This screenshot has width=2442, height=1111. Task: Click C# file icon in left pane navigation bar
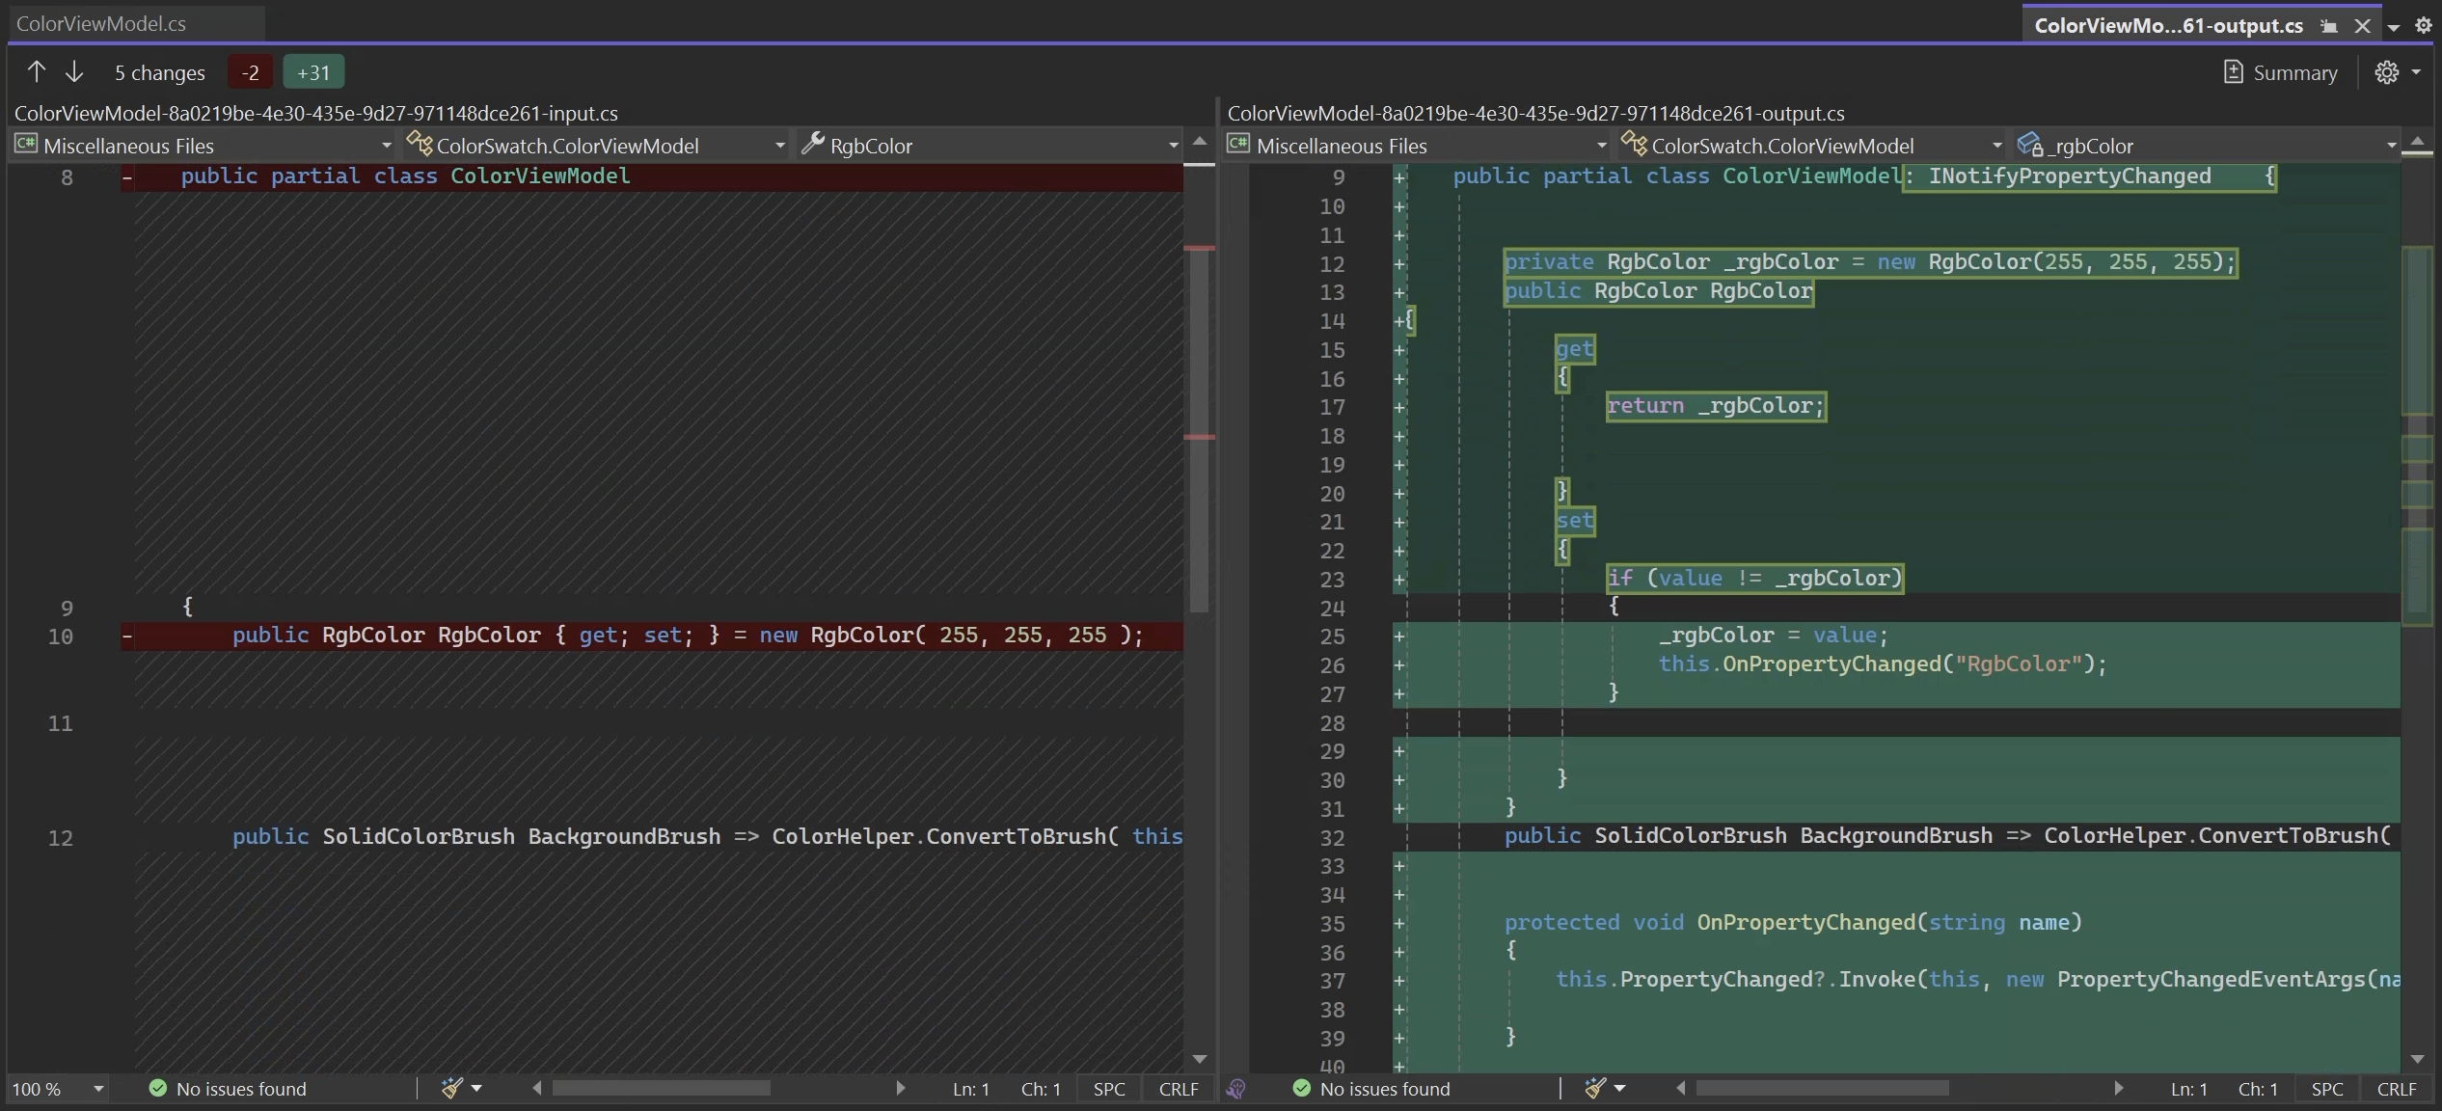coord(26,145)
